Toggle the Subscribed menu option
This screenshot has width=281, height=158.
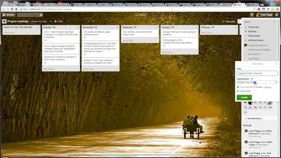(255, 54)
